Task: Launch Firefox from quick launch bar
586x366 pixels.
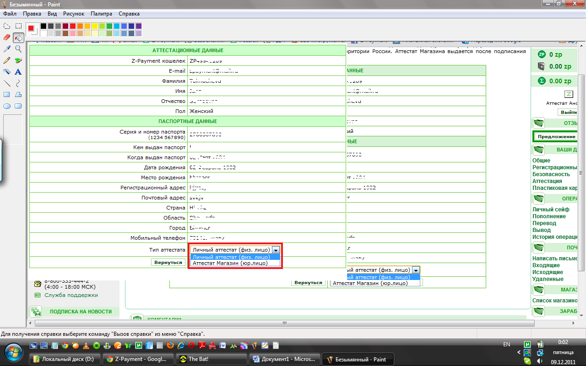Action: click(x=170, y=345)
